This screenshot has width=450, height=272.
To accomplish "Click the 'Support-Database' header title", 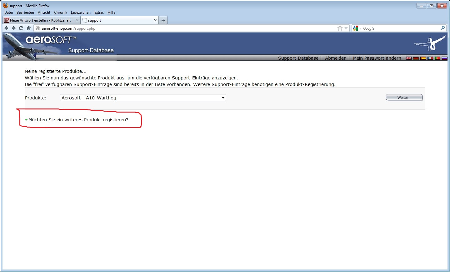I will pos(91,50).
